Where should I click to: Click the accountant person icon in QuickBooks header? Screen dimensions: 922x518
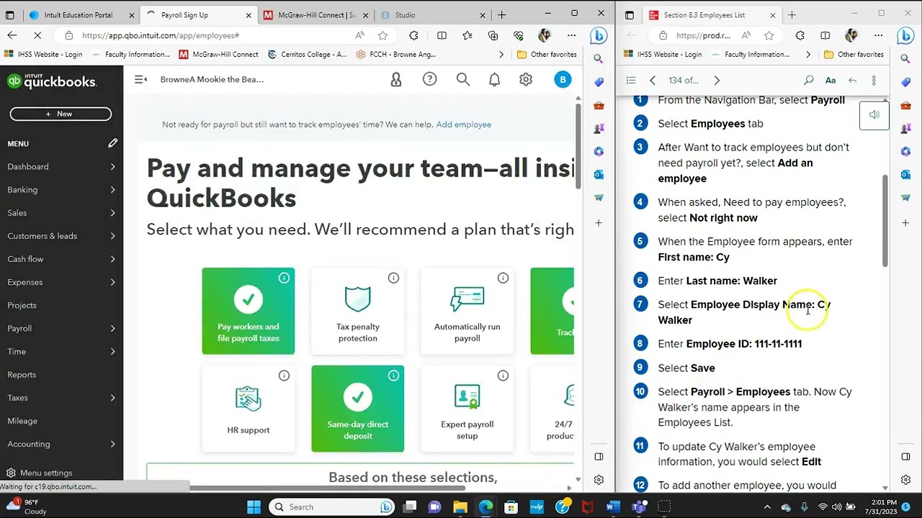click(395, 79)
